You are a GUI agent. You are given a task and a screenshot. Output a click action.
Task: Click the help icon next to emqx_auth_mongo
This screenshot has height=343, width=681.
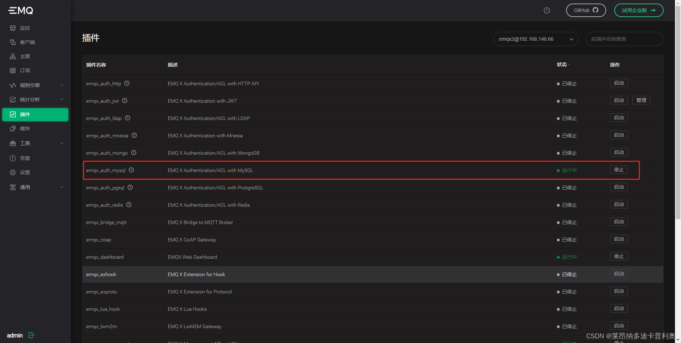click(x=134, y=153)
